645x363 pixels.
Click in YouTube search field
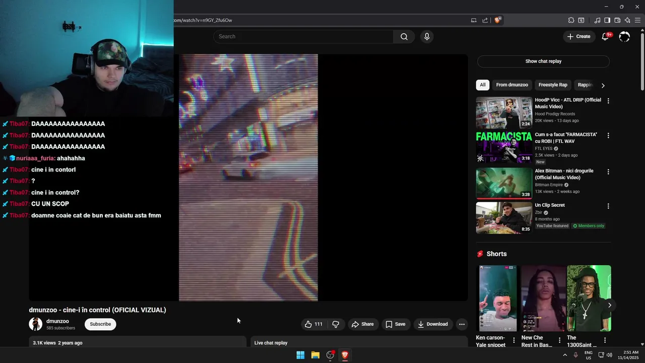pyautogui.click(x=303, y=36)
